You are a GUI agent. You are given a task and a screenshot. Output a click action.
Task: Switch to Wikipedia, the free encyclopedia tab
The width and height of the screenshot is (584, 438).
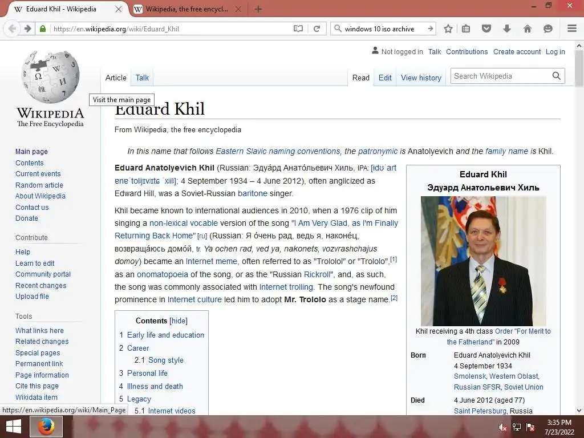[187, 9]
